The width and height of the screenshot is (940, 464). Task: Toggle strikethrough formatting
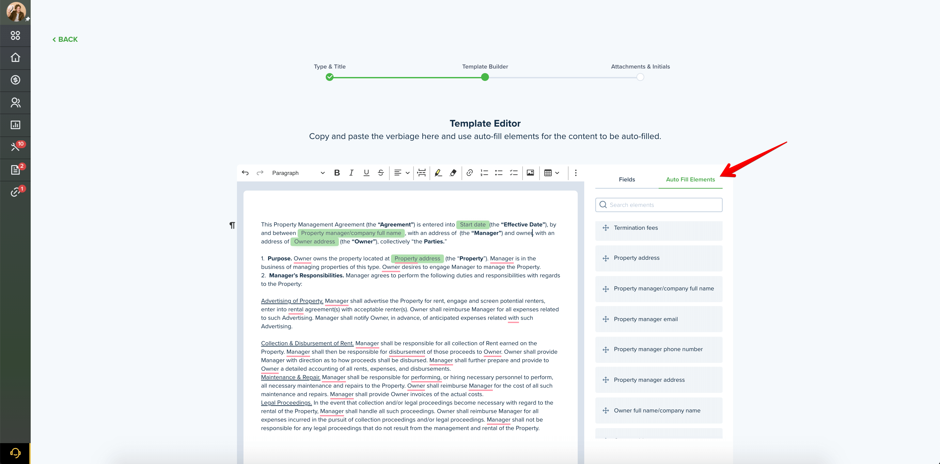(x=381, y=173)
